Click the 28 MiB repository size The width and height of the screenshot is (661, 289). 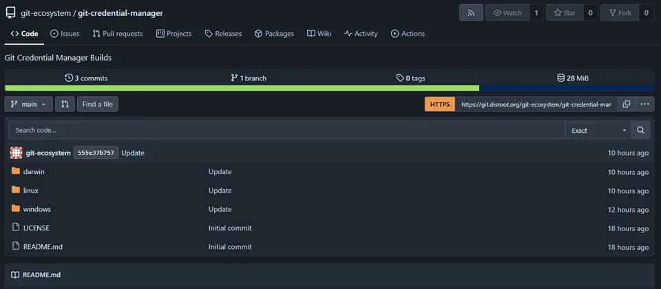pyautogui.click(x=573, y=78)
